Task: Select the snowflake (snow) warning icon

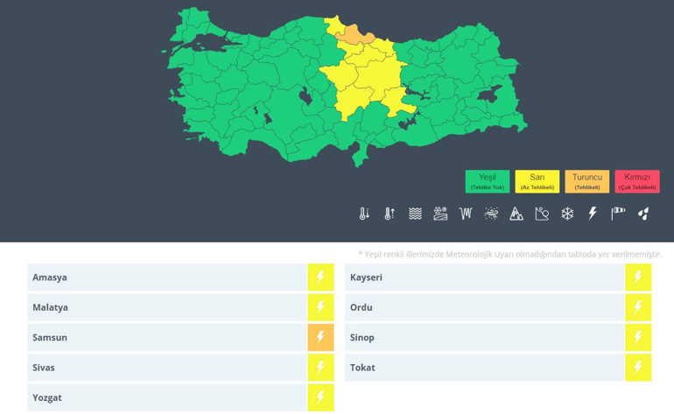Action: click(567, 214)
